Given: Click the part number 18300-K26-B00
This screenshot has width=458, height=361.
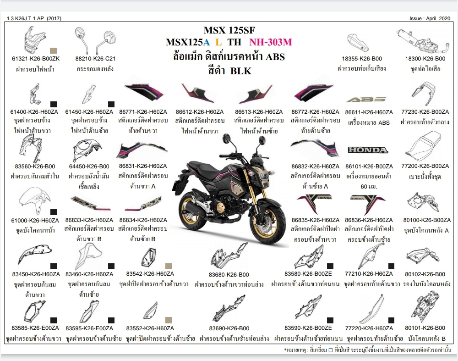Looking at the screenshot, I should [425, 59].
